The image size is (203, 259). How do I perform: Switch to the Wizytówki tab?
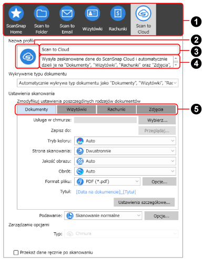click(x=76, y=110)
